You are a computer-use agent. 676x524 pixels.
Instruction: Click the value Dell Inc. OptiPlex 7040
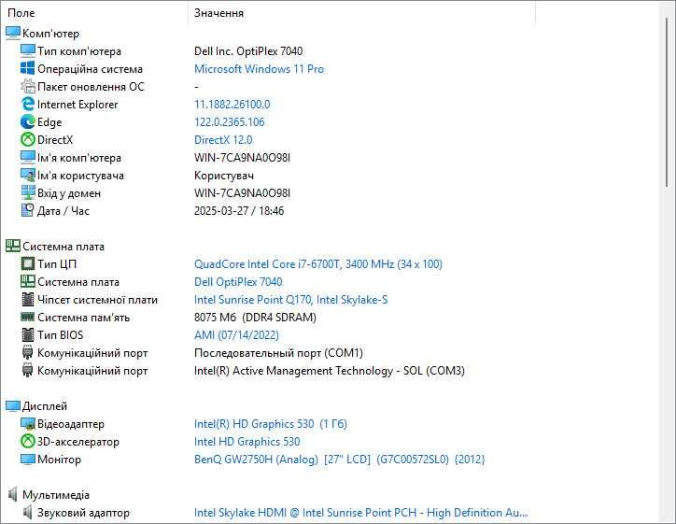[x=248, y=50]
